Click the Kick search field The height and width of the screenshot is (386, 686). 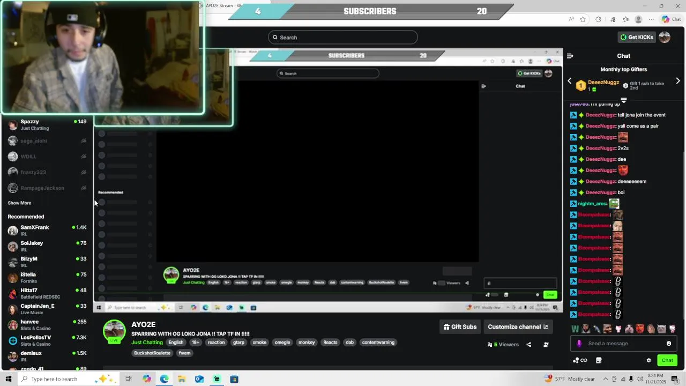point(343,37)
